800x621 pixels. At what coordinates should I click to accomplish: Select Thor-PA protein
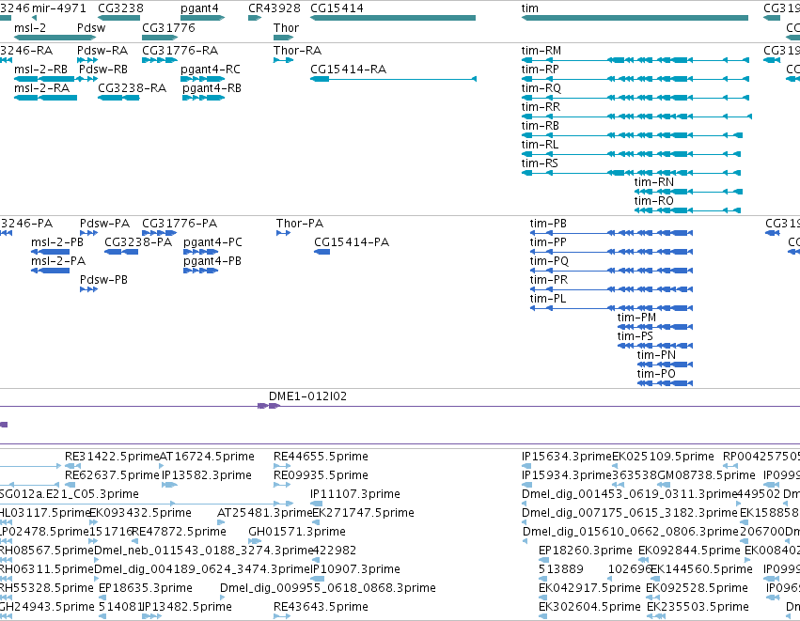click(x=283, y=233)
